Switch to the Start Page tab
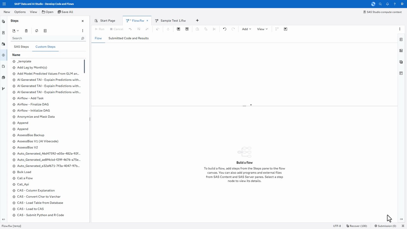Viewport: 407px width, 229px height. click(106, 21)
